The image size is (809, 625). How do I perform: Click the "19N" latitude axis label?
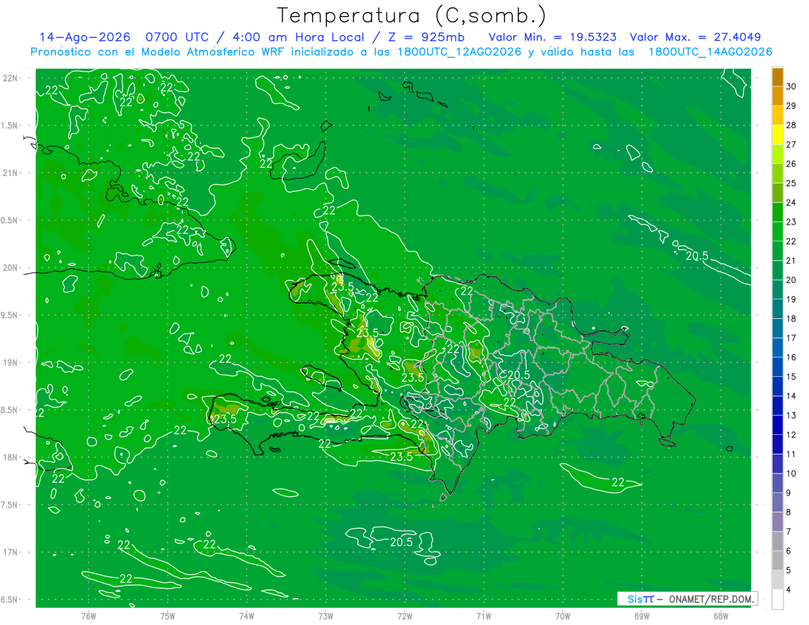[x=9, y=362]
